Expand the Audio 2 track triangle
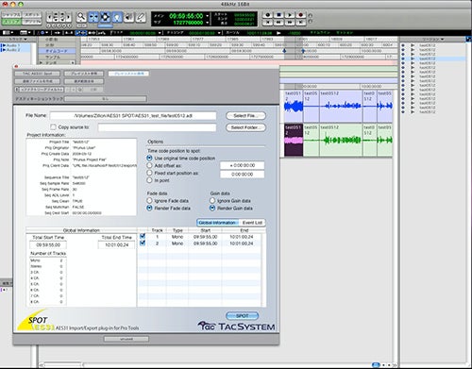 click(x=4, y=50)
